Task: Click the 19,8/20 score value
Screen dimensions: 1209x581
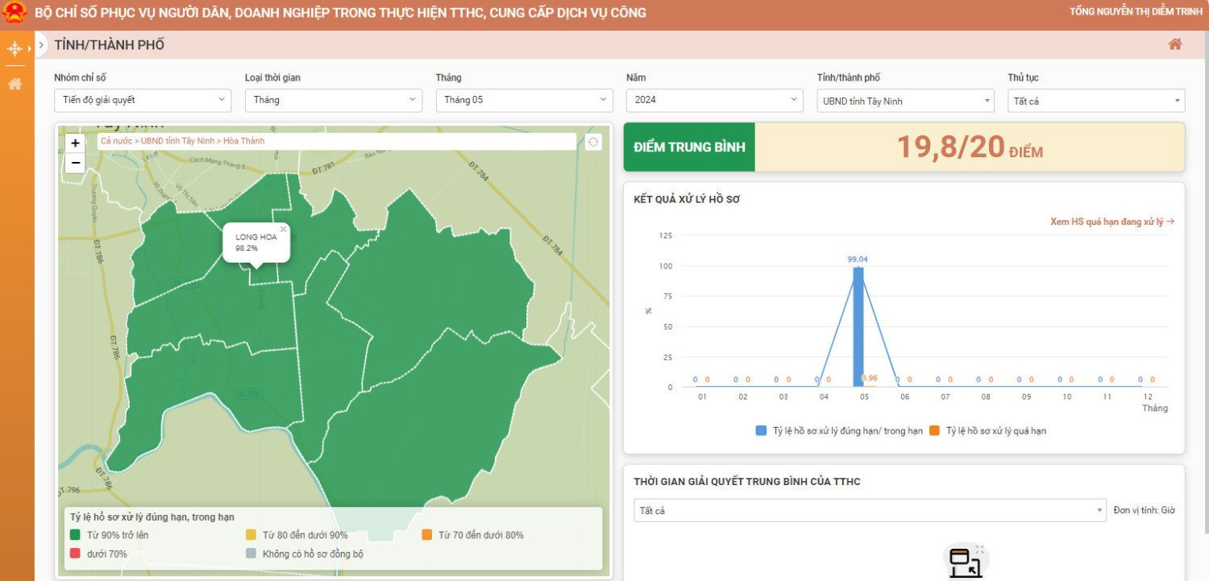Action: [x=970, y=147]
